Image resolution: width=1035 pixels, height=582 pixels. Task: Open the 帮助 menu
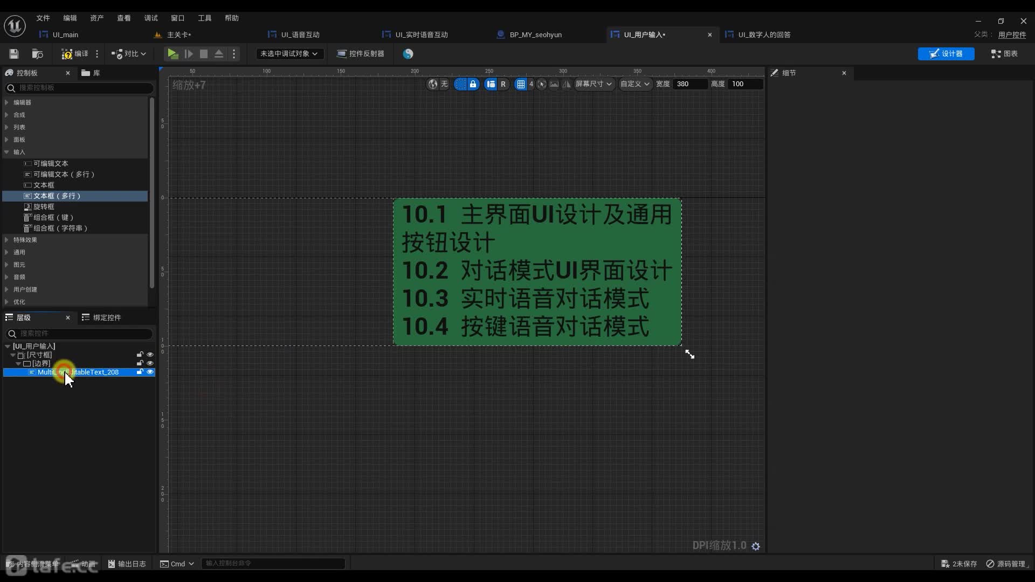click(232, 18)
